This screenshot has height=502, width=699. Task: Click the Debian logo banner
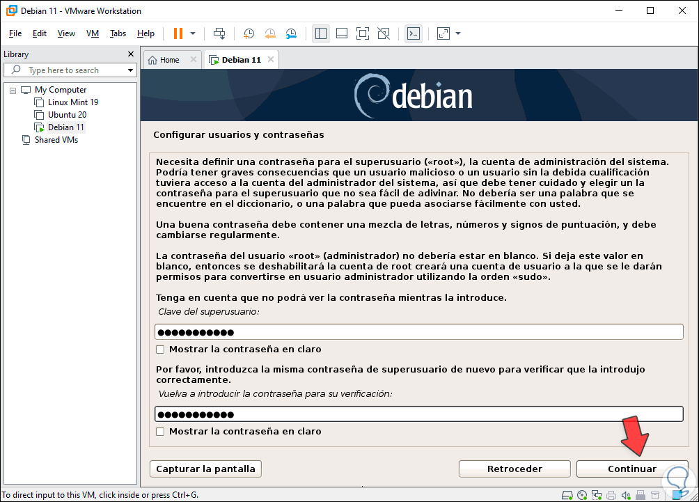[x=419, y=95]
